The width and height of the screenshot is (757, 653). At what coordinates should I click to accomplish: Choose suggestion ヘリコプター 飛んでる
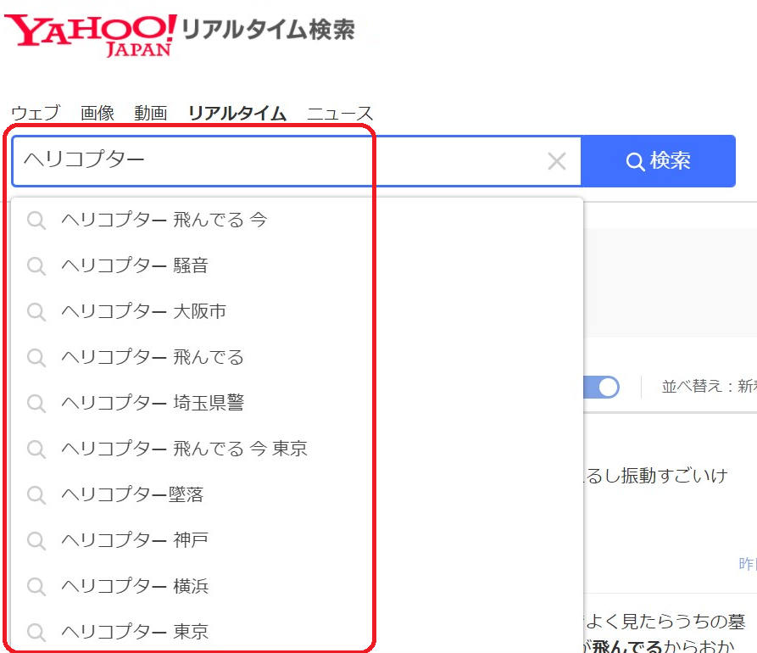coord(297,357)
